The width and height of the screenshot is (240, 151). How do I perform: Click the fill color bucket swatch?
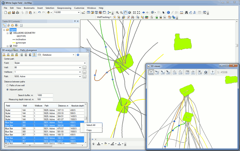tap(106, 144)
